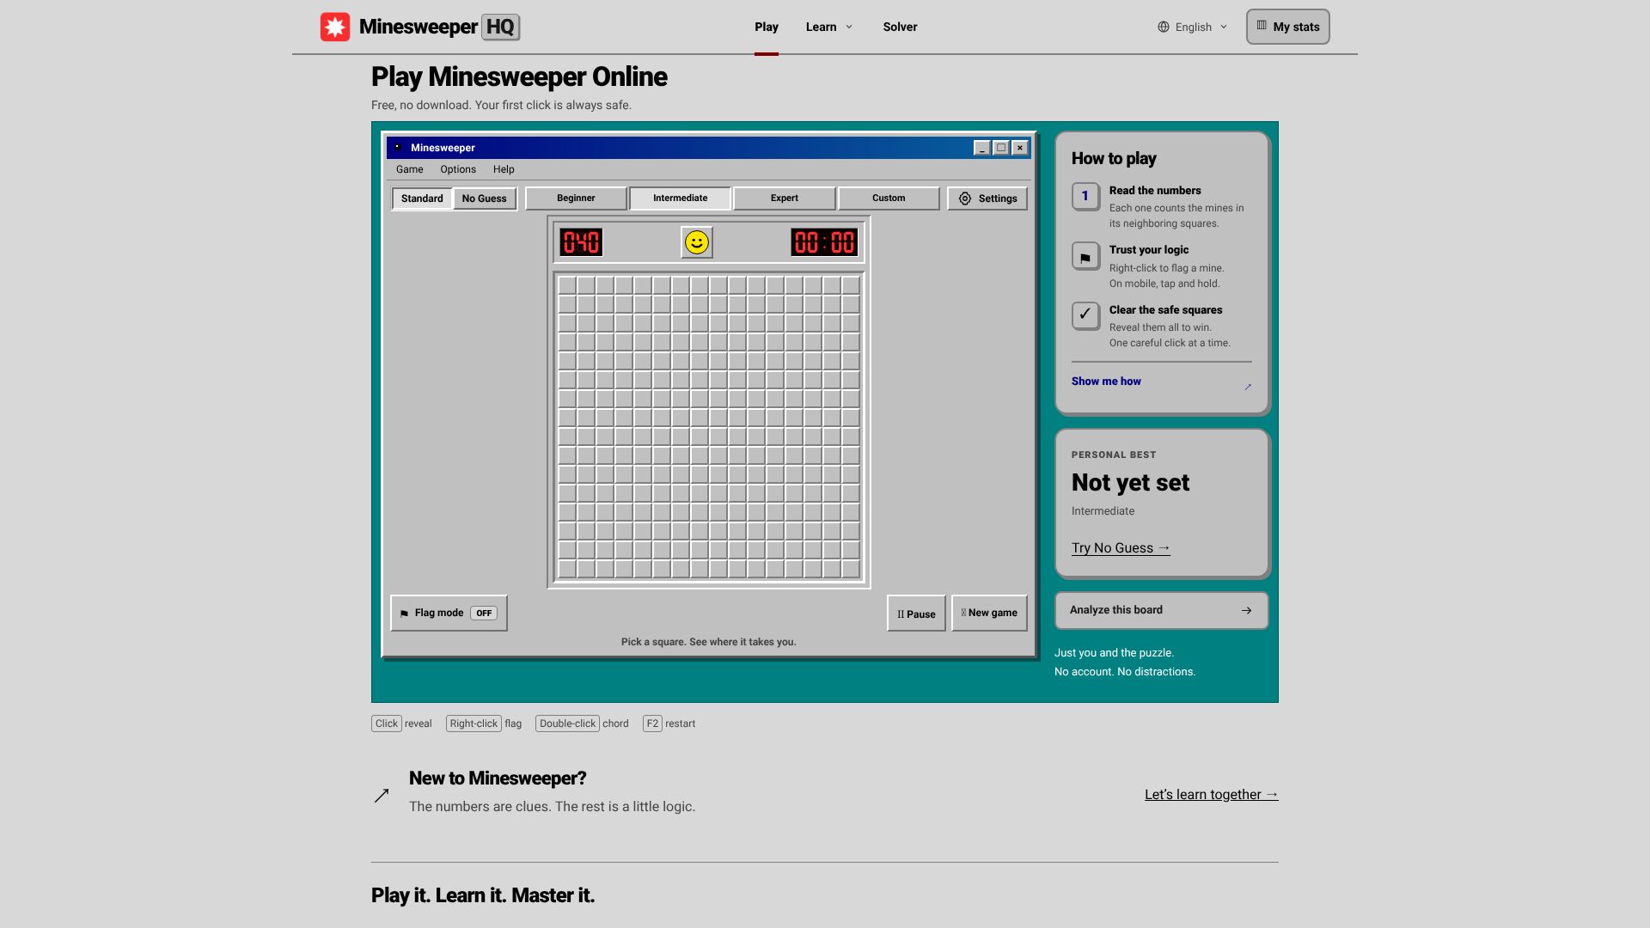This screenshot has width=1650, height=928.
Task: Open the Options menu
Action: 458,169
